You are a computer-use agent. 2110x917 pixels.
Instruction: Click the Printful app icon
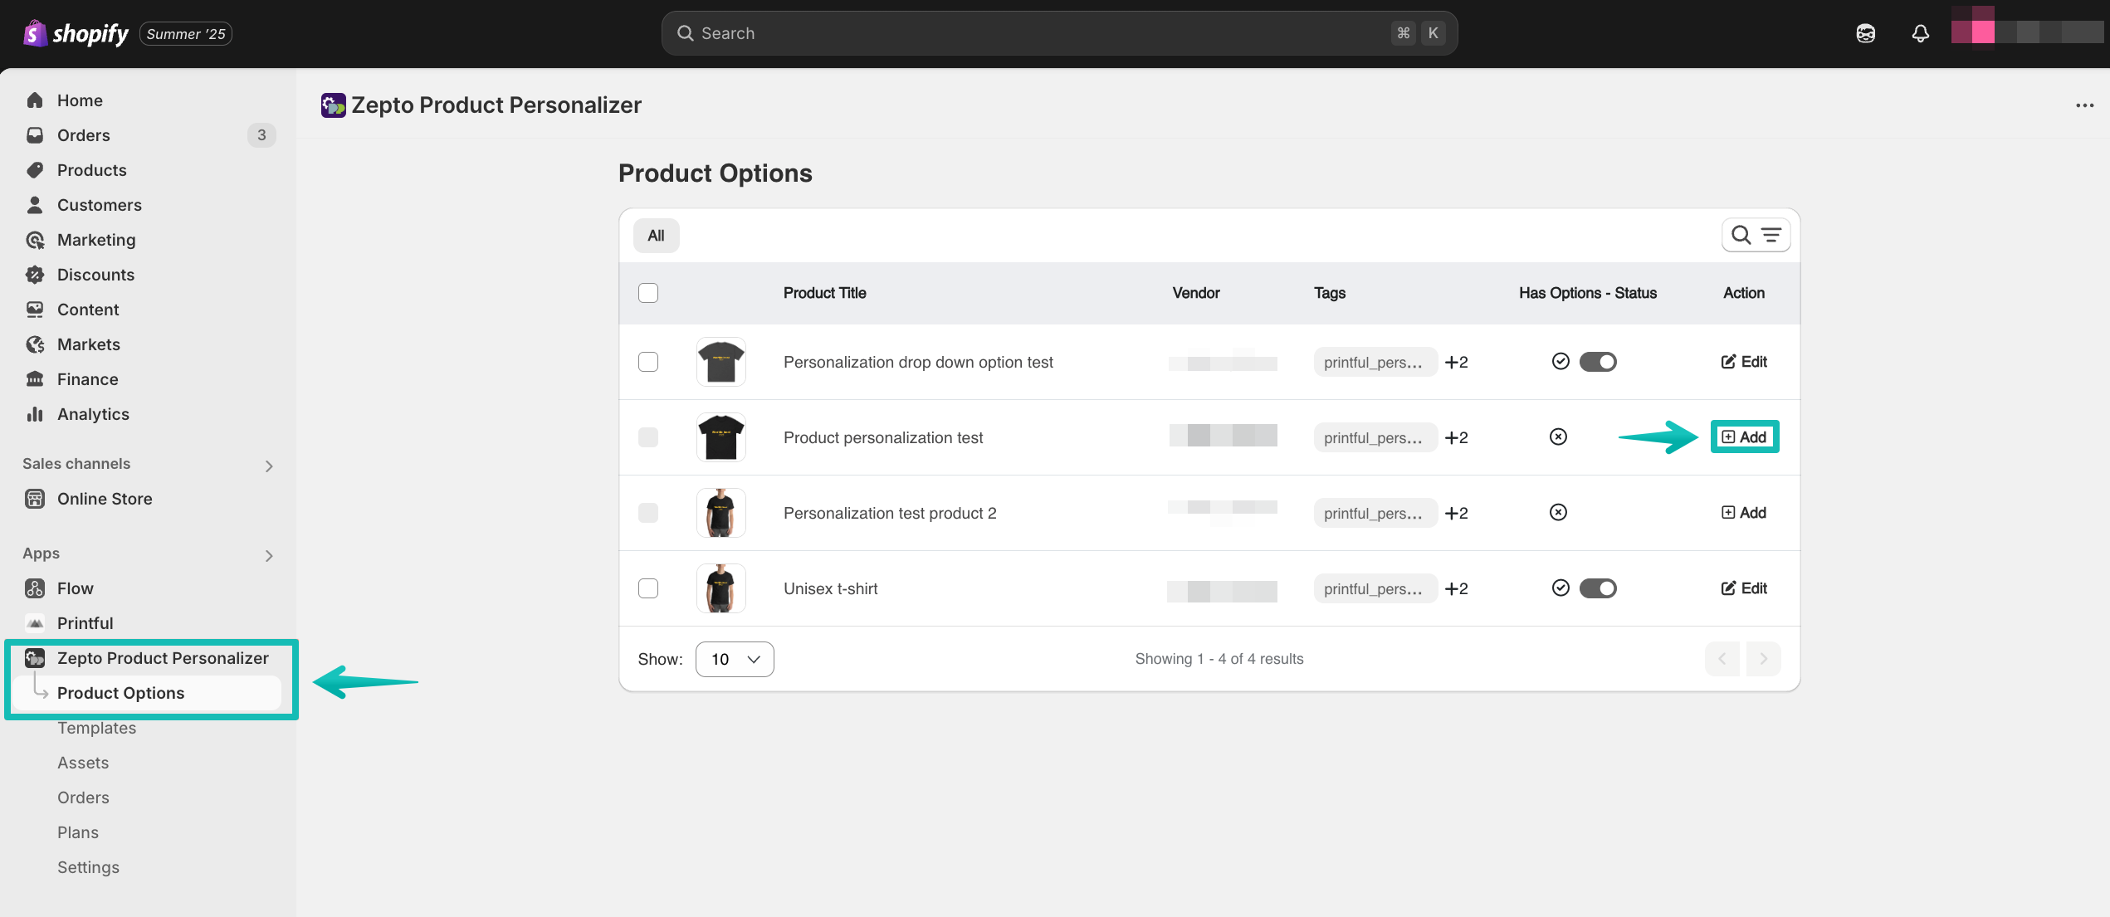click(x=35, y=623)
